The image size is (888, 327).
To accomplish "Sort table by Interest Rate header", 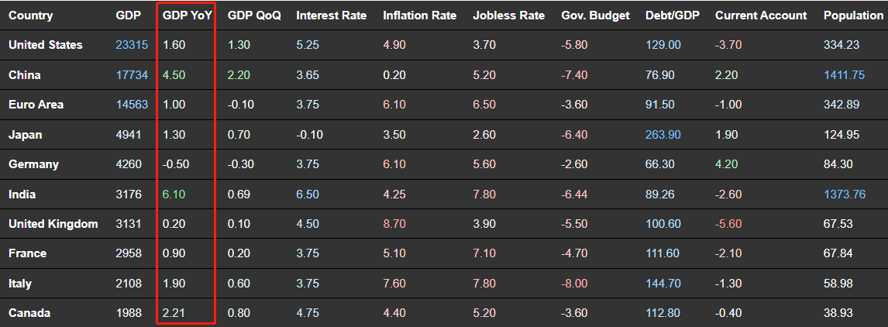I will click(x=332, y=15).
